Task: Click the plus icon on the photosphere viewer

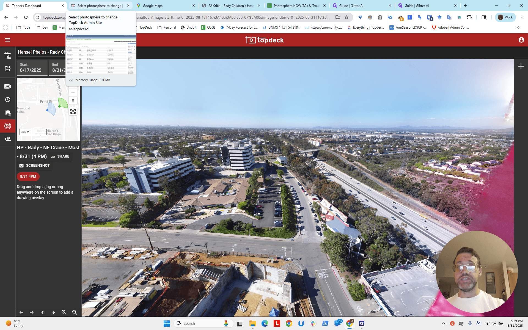Action: click(x=521, y=66)
